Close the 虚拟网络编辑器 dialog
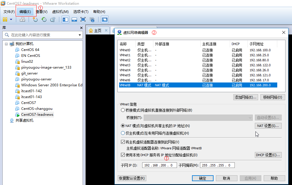The height and width of the screenshot is (185, 292). coord(284,32)
